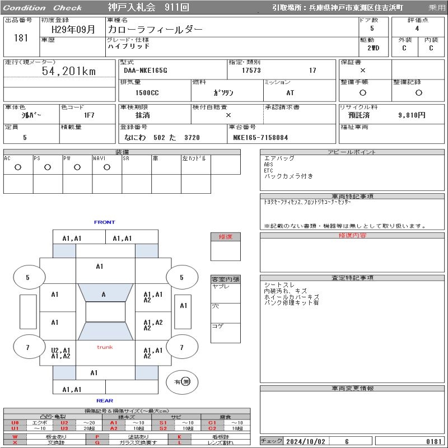Image resolution: width=448 pixels, height=448 pixels.
Task: Click the REAR label below diagram
Action: coord(105,401)
